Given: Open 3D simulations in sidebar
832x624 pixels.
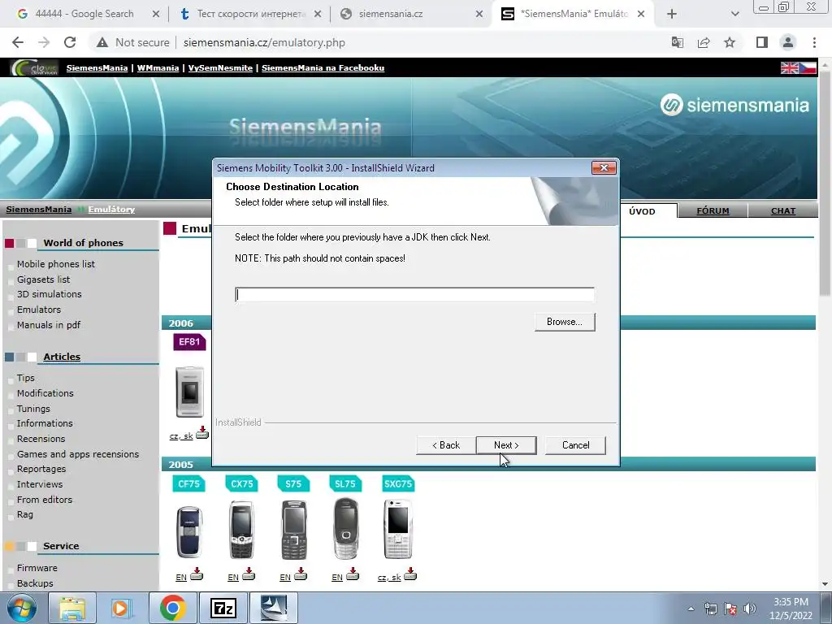Looking at the screenshot, I should tap(50, 294).
